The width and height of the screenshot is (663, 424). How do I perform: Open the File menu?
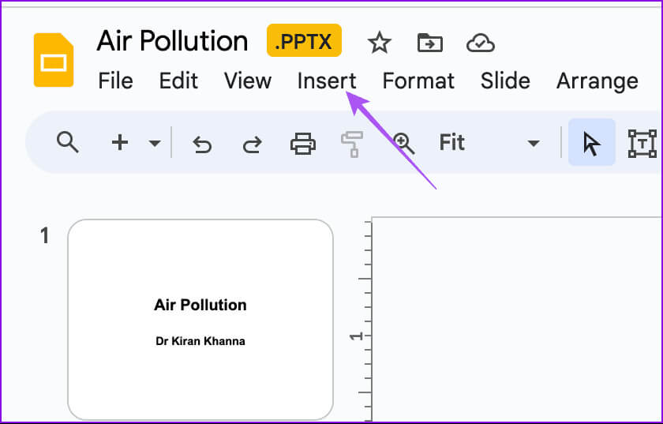tap(114, 81)
